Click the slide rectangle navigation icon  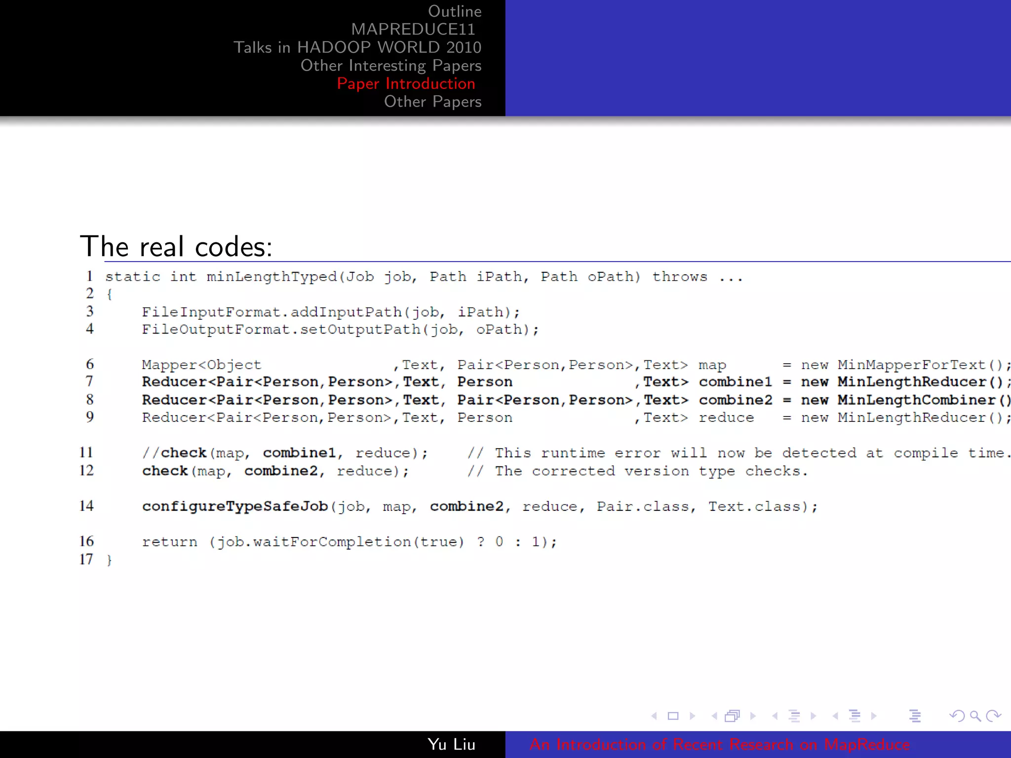pos(673,716)
